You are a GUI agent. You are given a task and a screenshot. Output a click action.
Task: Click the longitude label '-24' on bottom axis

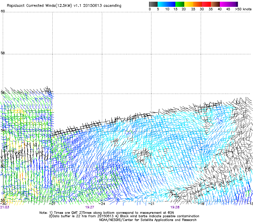click(x=102, y=204)
